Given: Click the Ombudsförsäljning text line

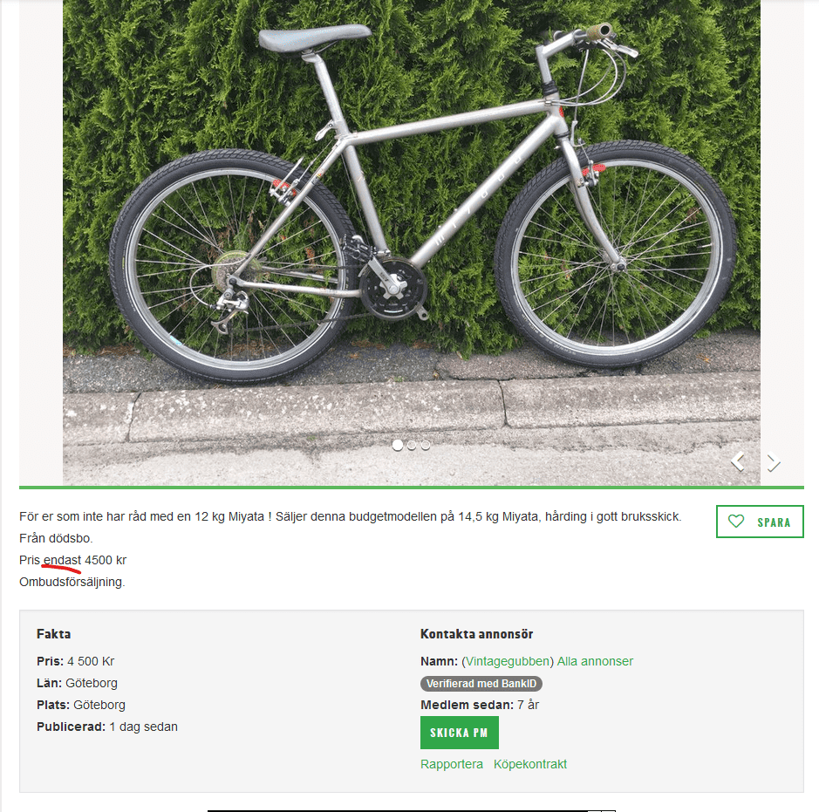Looking at the screenshot, I should 72,582.
